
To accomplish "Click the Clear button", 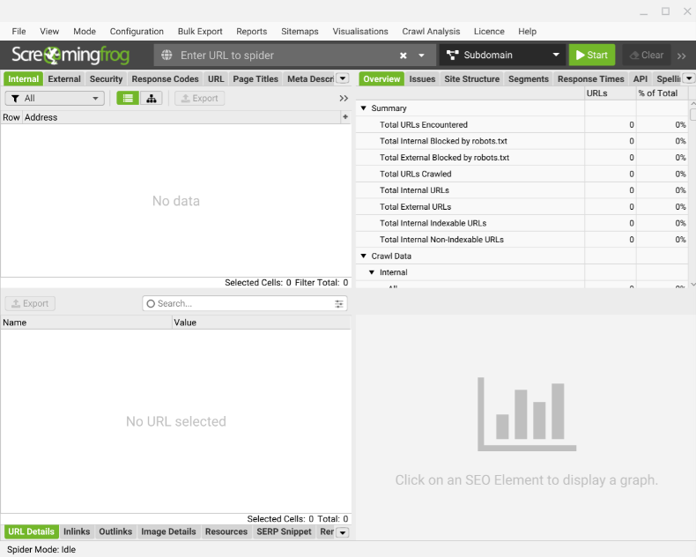I will pos(647,55).
